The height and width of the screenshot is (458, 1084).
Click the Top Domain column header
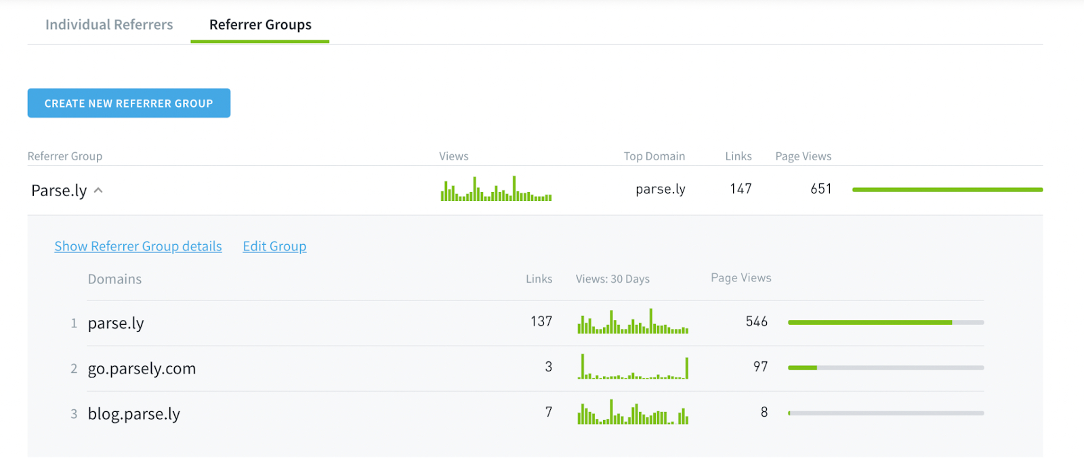(x=654, y=156)
